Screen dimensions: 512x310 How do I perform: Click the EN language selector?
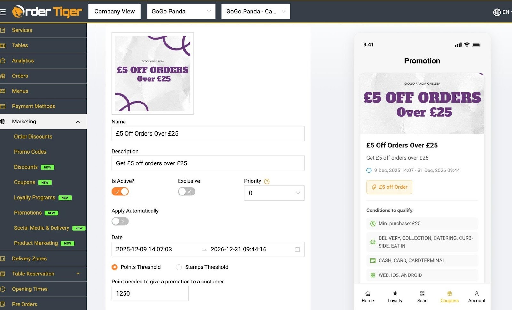click(506, 12)
